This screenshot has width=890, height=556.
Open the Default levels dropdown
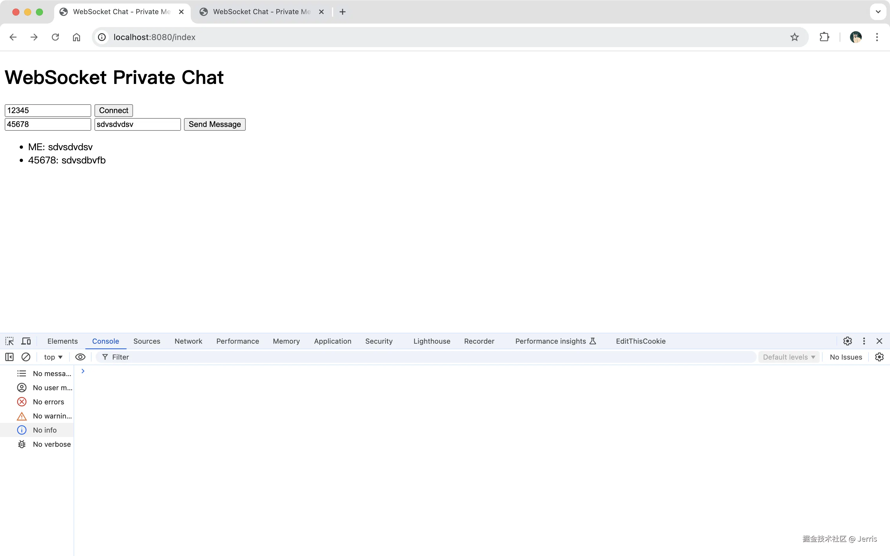788,357
